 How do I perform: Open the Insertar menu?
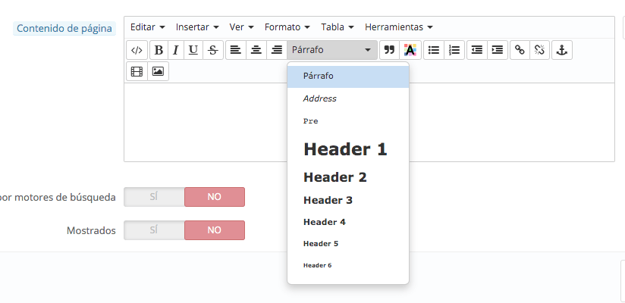[197, 27]
